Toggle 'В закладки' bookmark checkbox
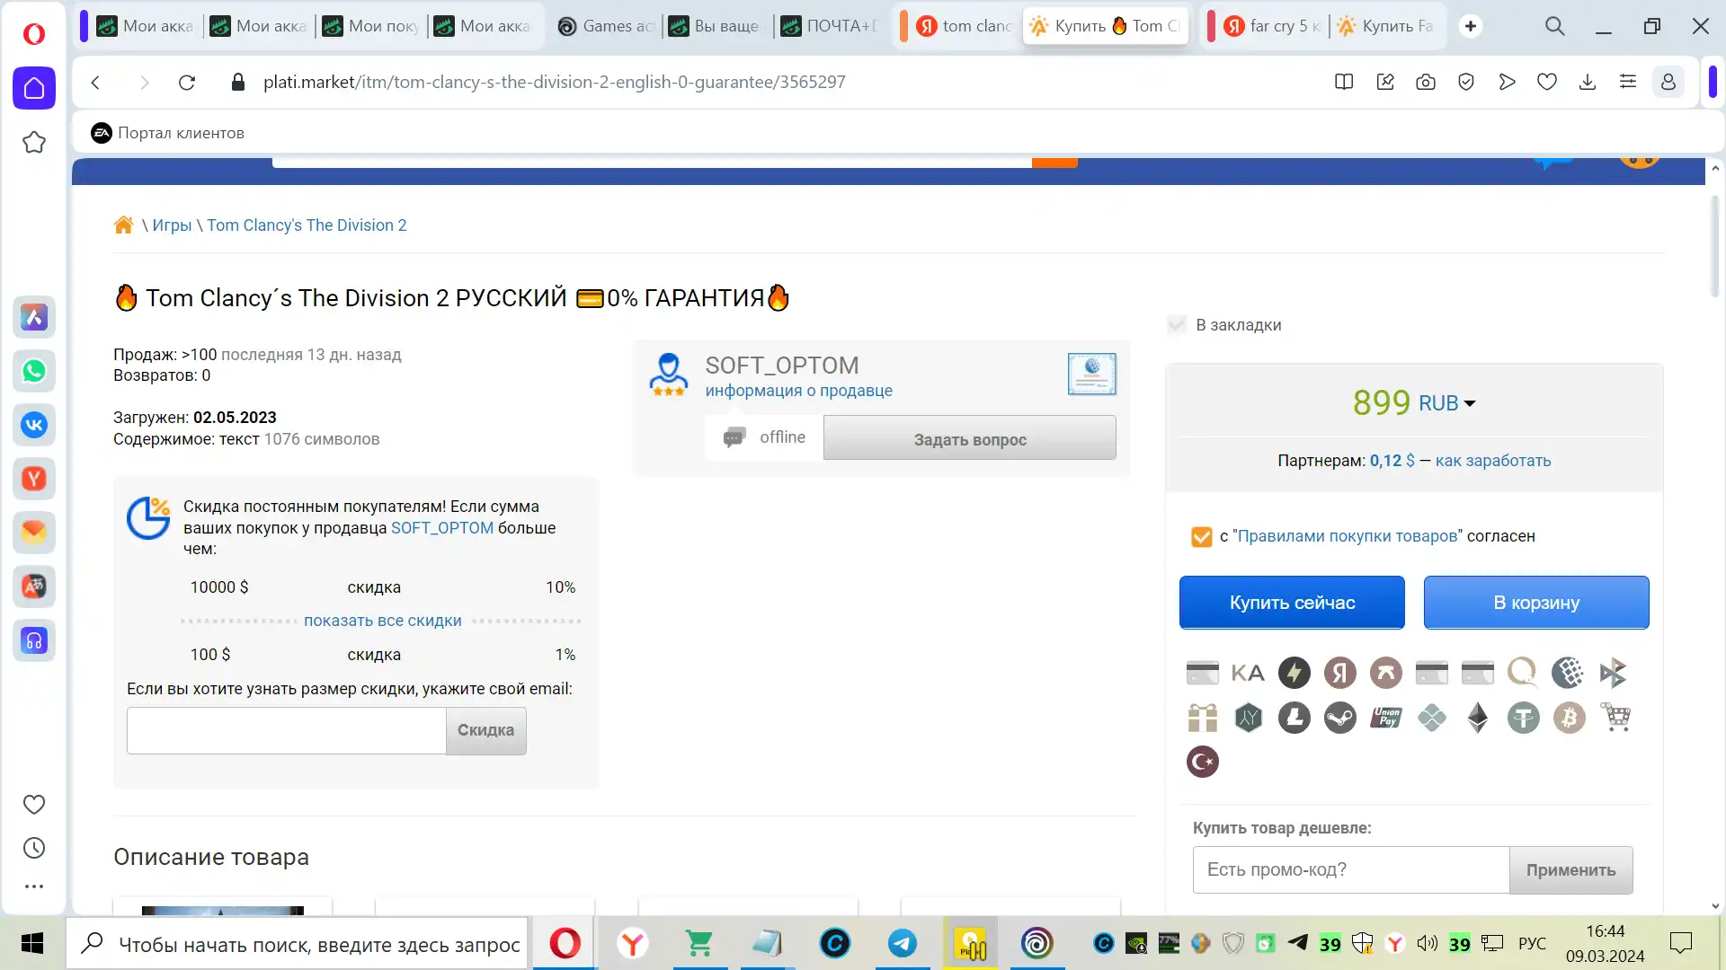1726x970 pixels. (x=1177, y=325)
